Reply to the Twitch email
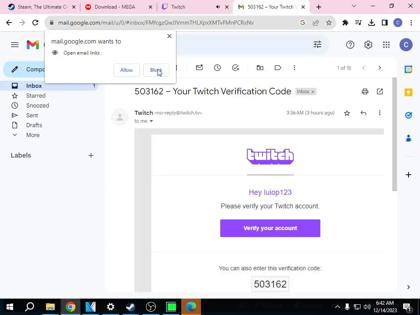420x315 pixels. [x=363, y=113]
